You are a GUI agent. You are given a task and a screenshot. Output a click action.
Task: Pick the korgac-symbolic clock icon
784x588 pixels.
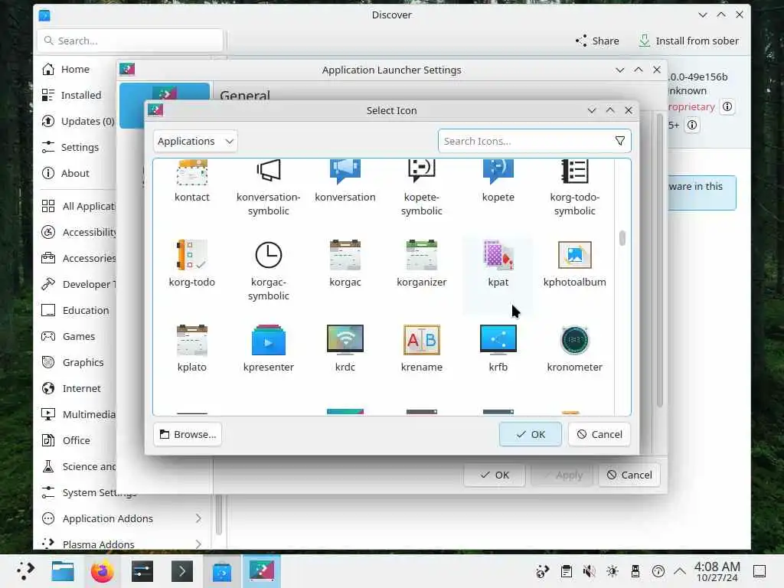[269, 270]
